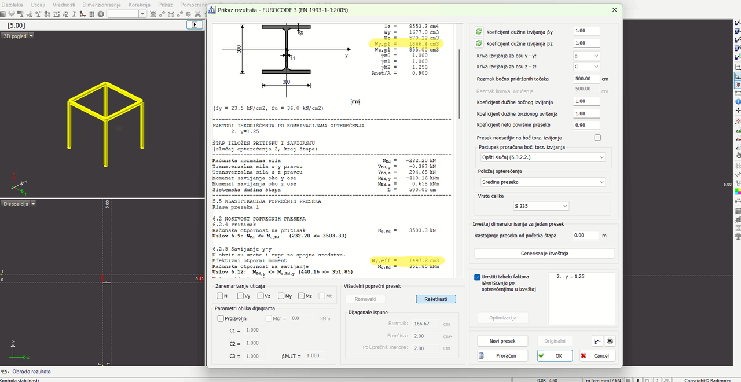Open the S 235 steel grade dropdown
The height and width of the screenshot is (382, 741).
(x=541, y=206)
